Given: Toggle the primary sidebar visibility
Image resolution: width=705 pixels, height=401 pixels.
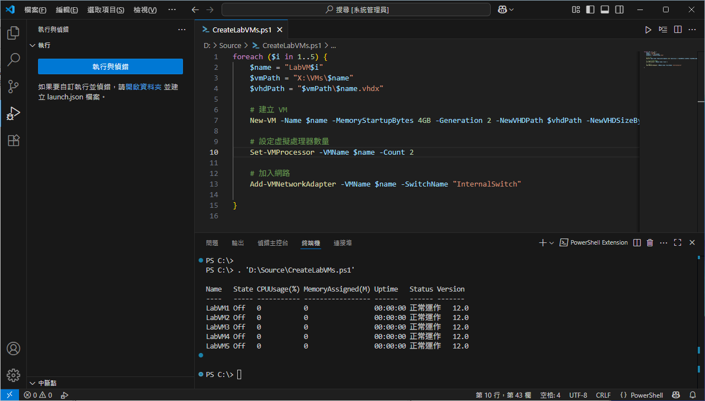Looking at the screenshot, I should [590, 9].
